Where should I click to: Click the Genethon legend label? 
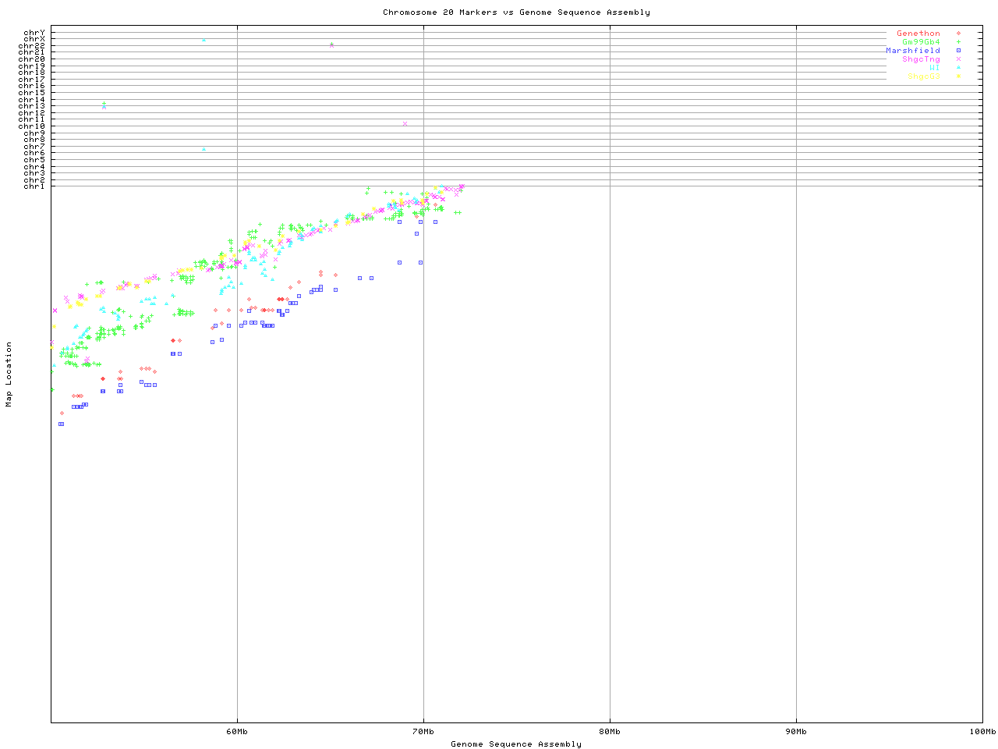coord(918,34)
